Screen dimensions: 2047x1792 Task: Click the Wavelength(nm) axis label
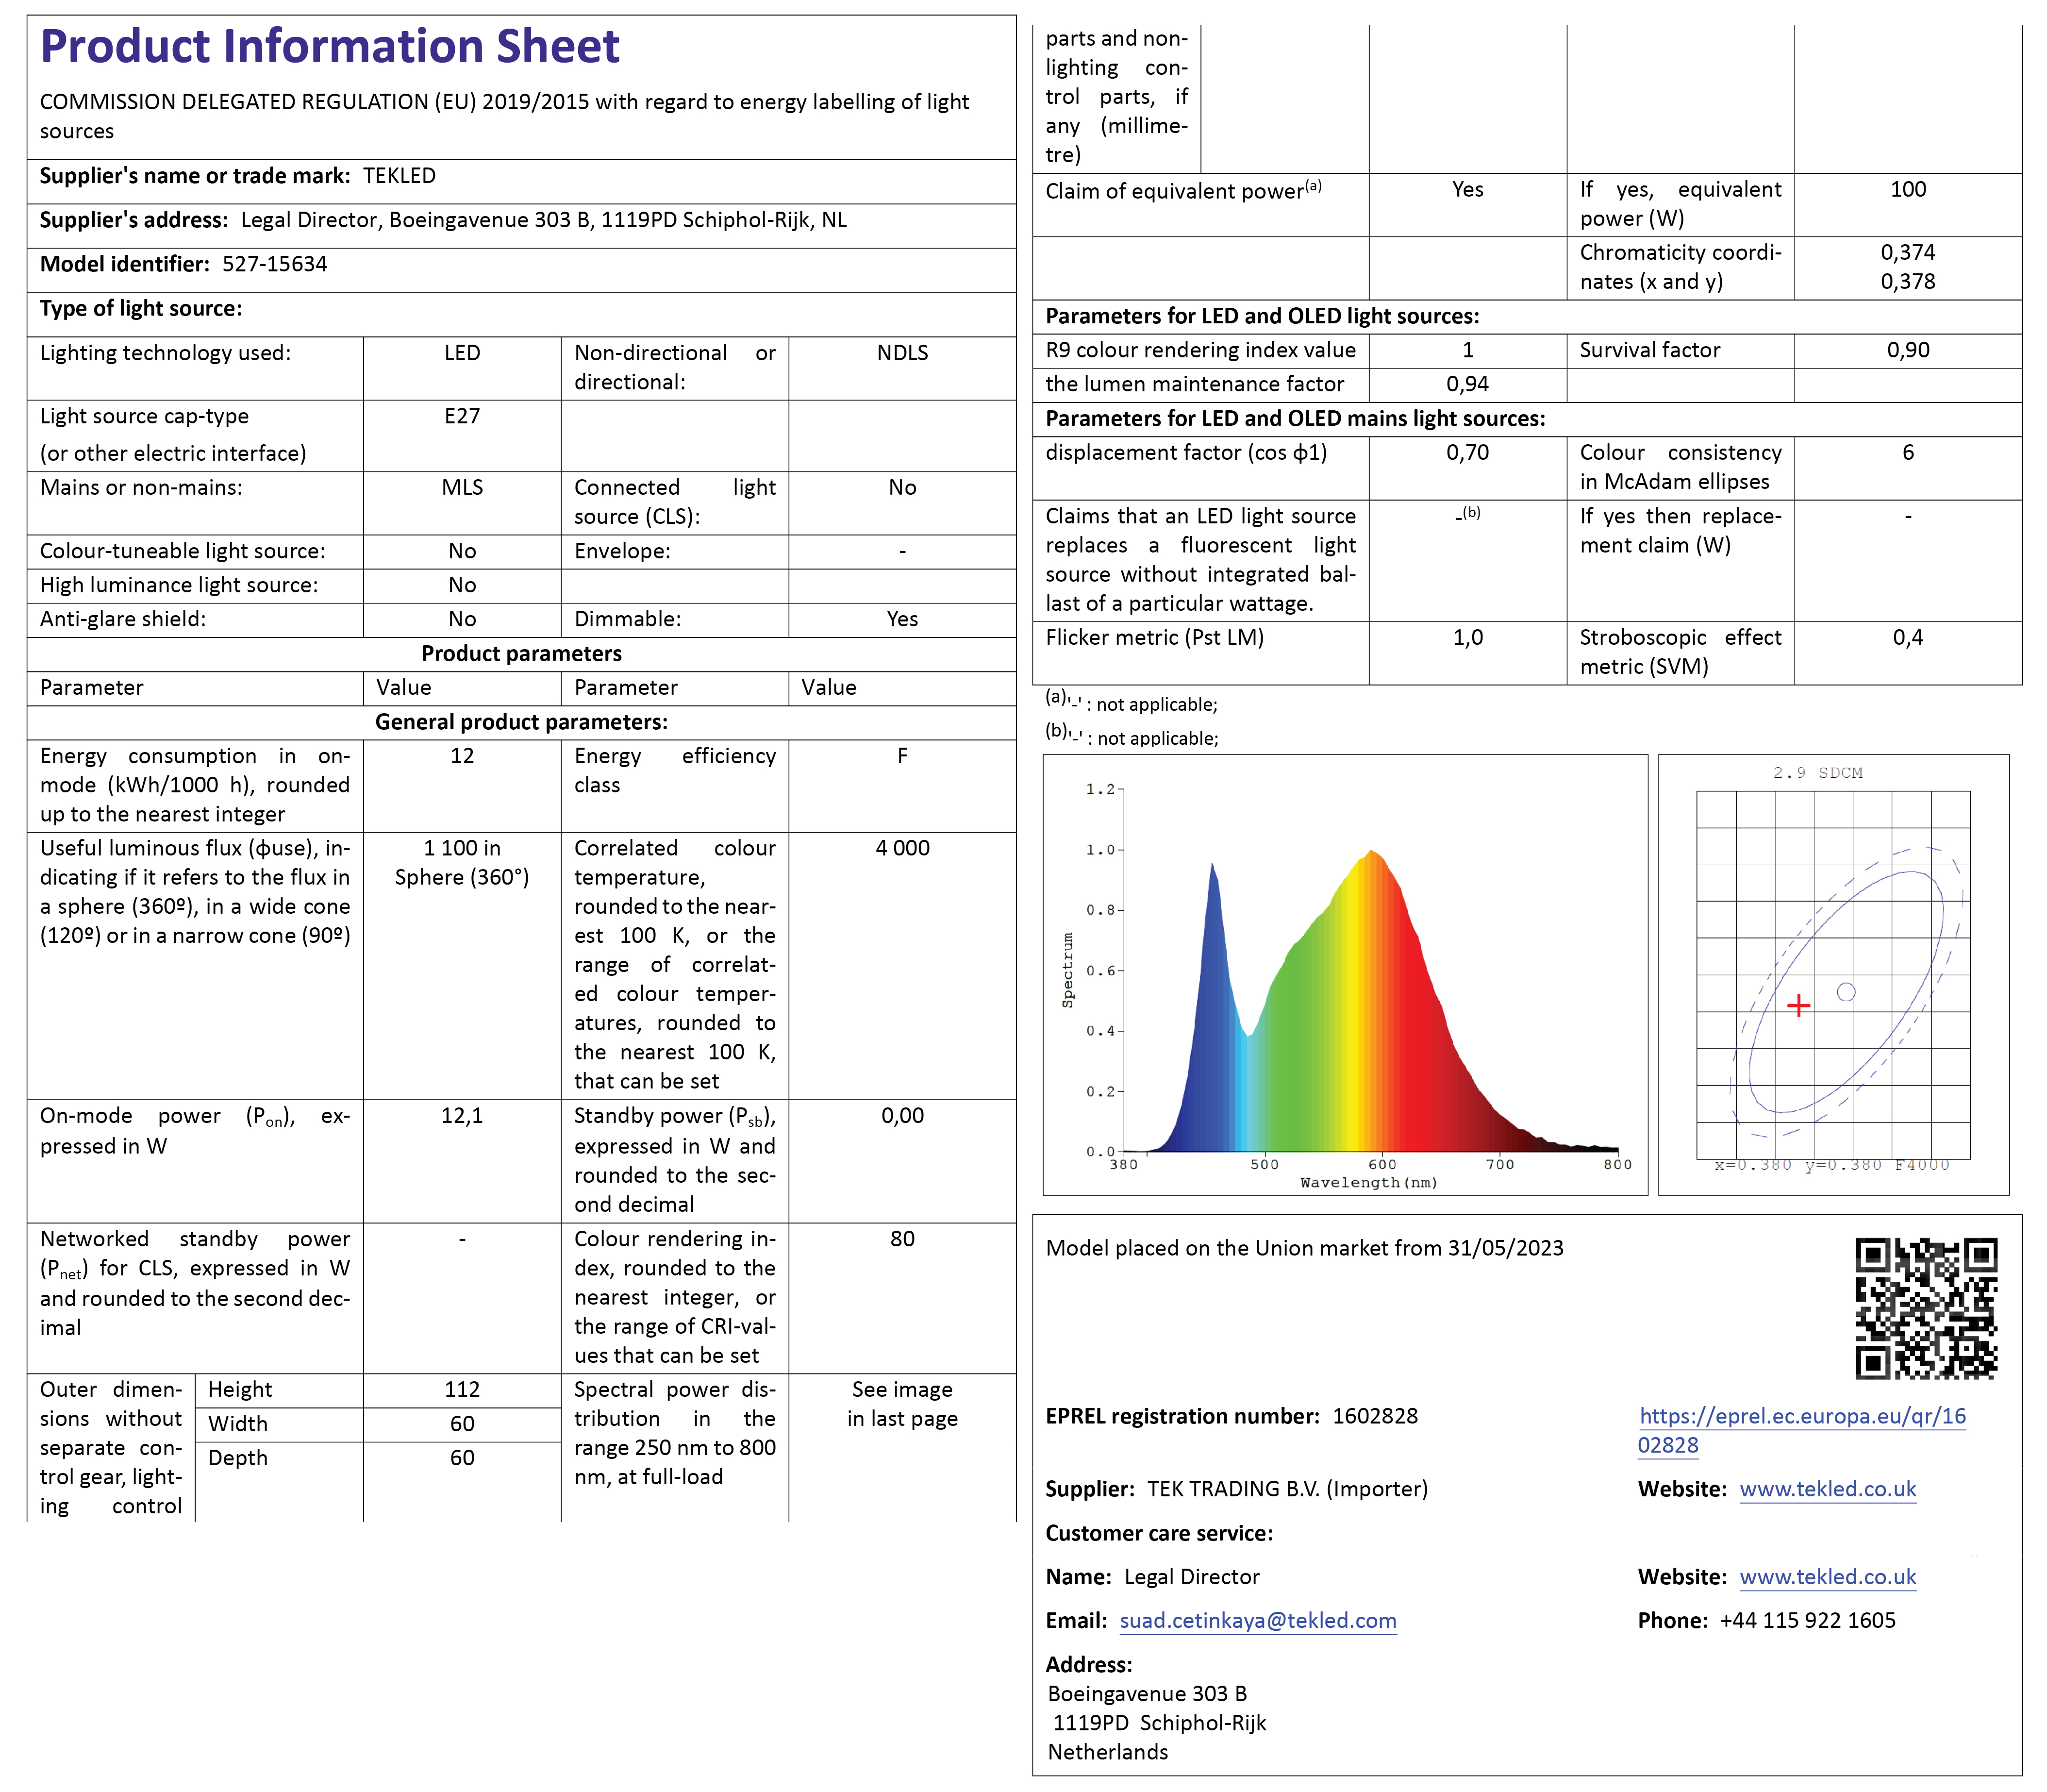(1369, 1183)
